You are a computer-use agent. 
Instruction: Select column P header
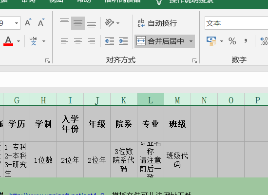(x=256, y=100)
